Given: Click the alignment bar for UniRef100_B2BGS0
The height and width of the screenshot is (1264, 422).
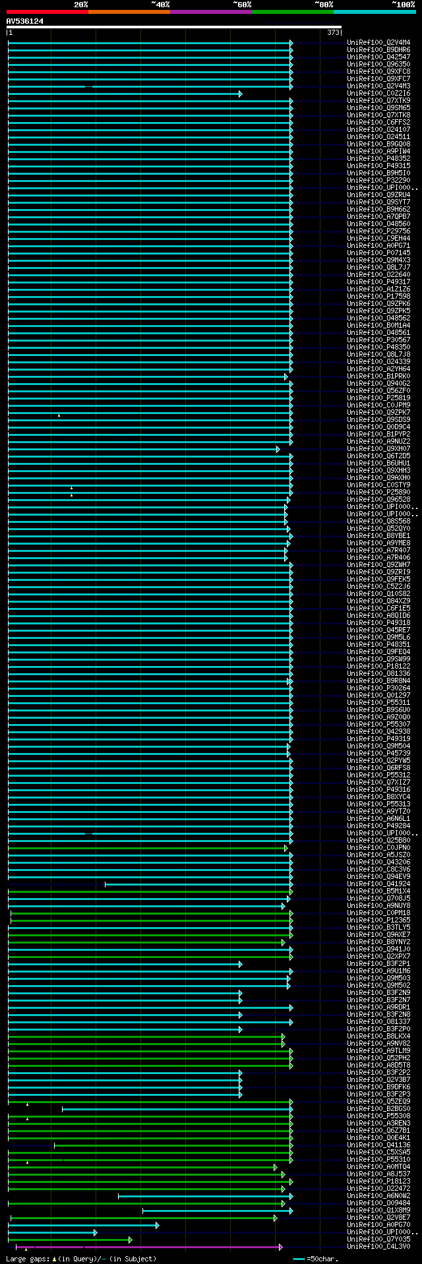Looking at the screenshot, I should pyautogui.click(x=177, y=1109).
